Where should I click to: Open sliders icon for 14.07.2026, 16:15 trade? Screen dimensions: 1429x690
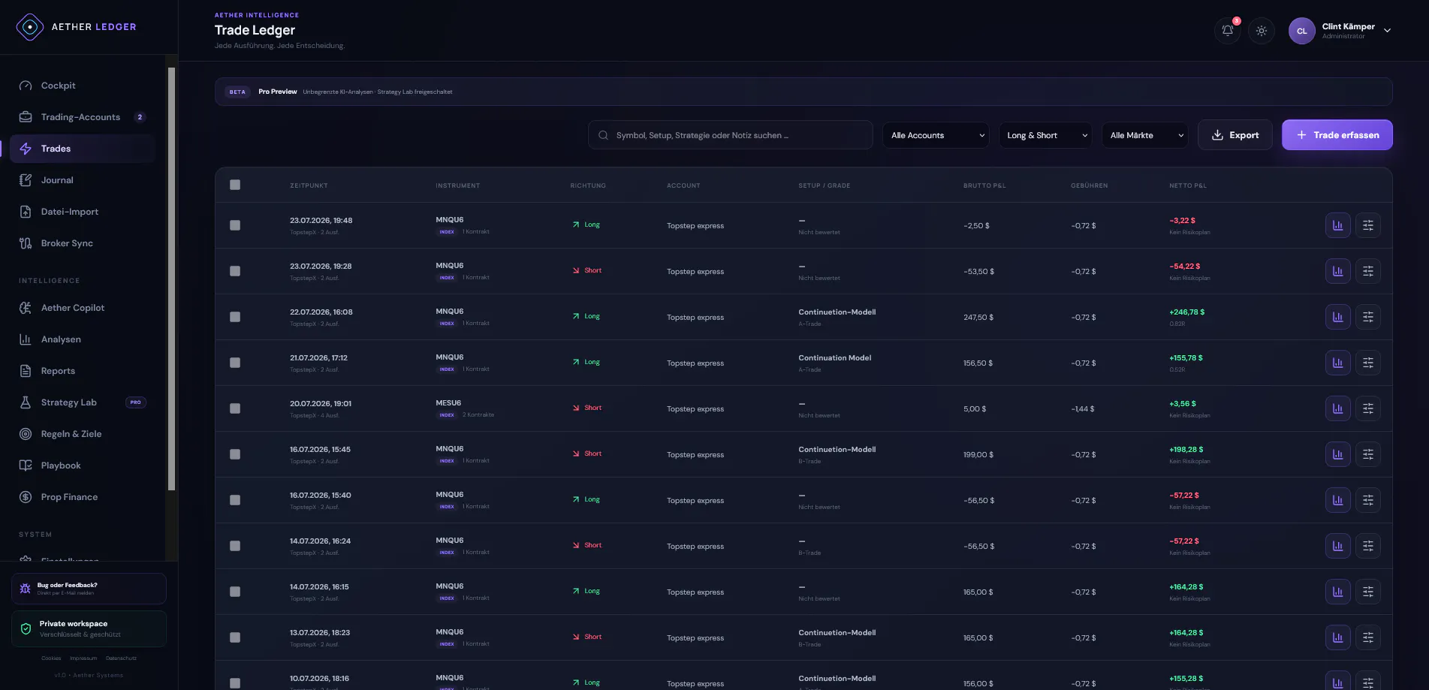[1368, 592]
